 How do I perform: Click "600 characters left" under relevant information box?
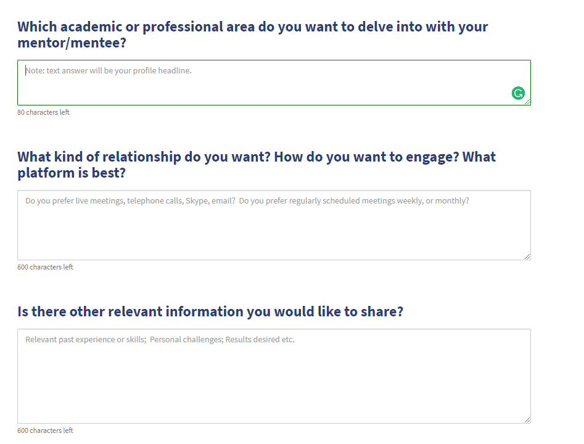[x=45, y=430]
